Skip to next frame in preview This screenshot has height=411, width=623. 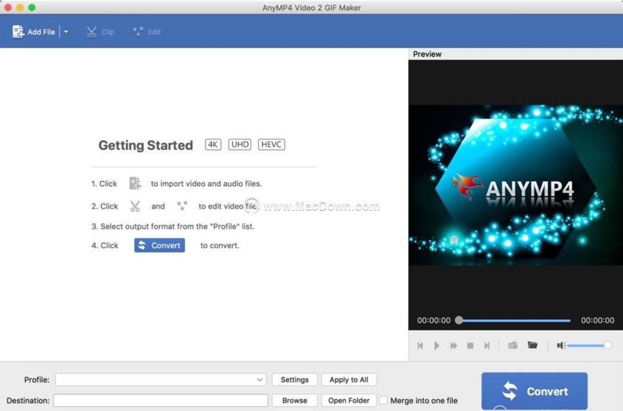487,345
